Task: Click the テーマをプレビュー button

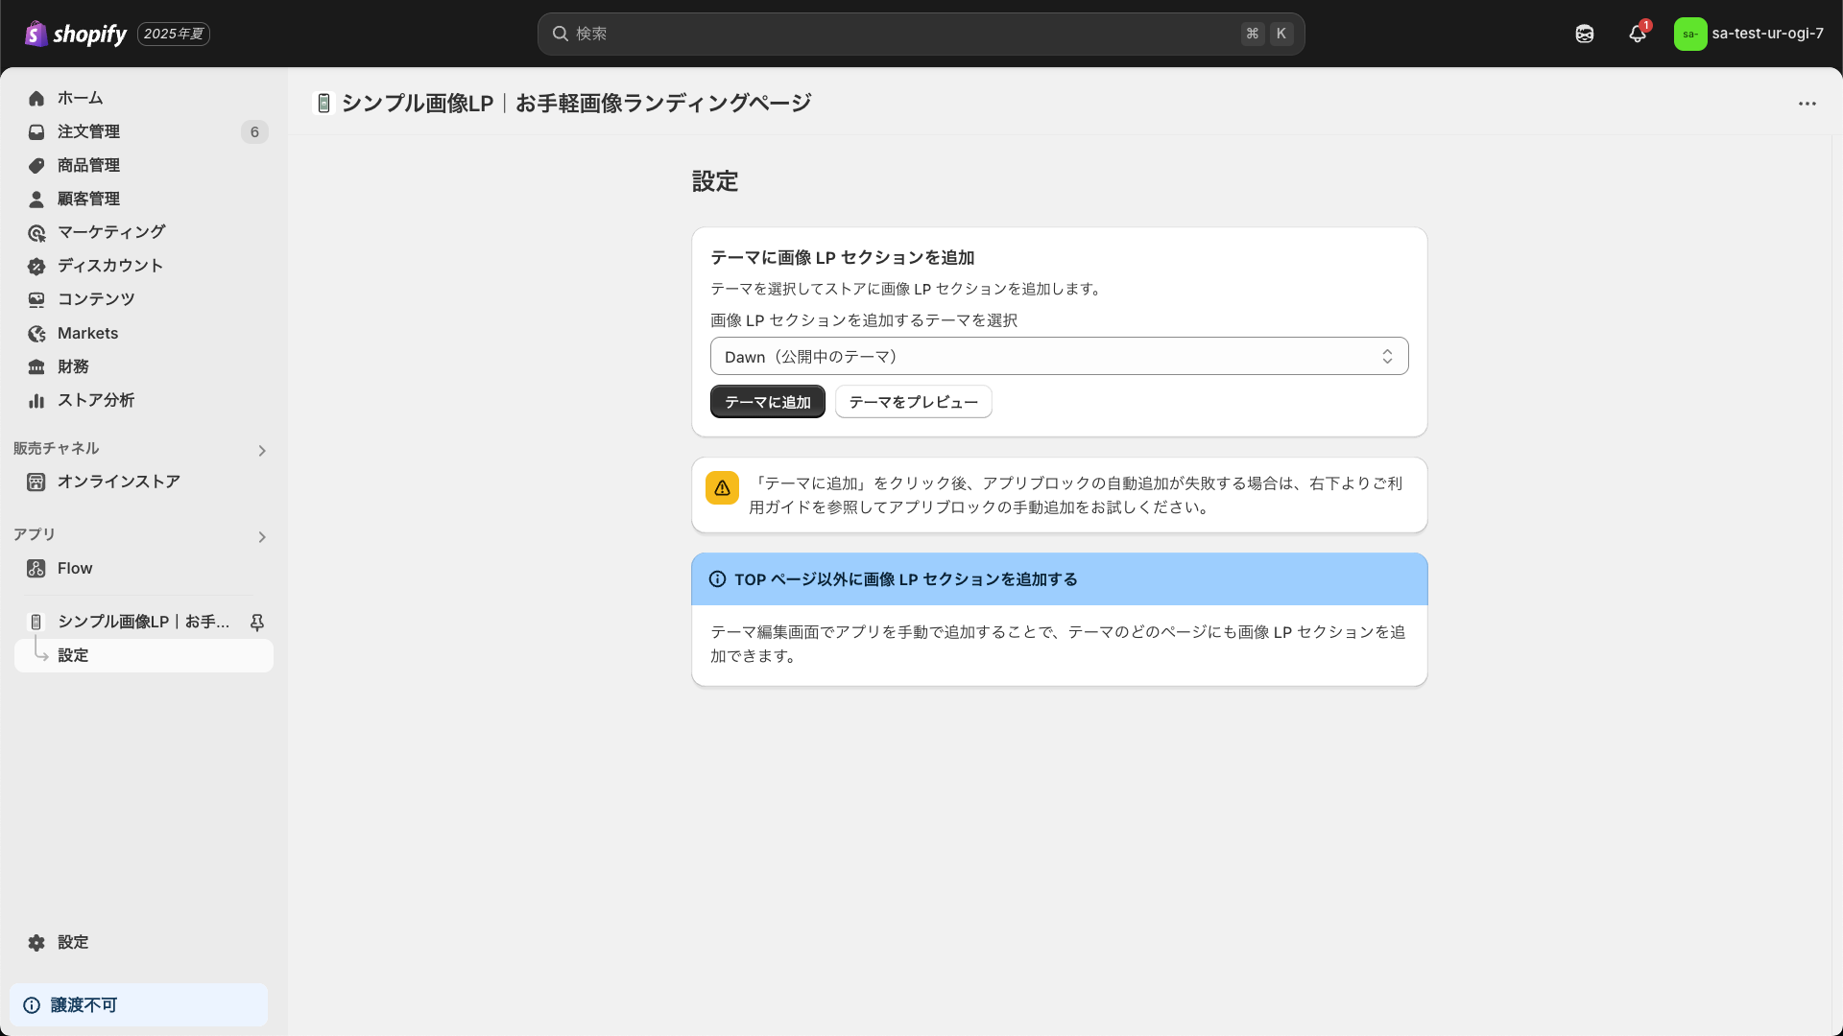Action: click(913, 401)
